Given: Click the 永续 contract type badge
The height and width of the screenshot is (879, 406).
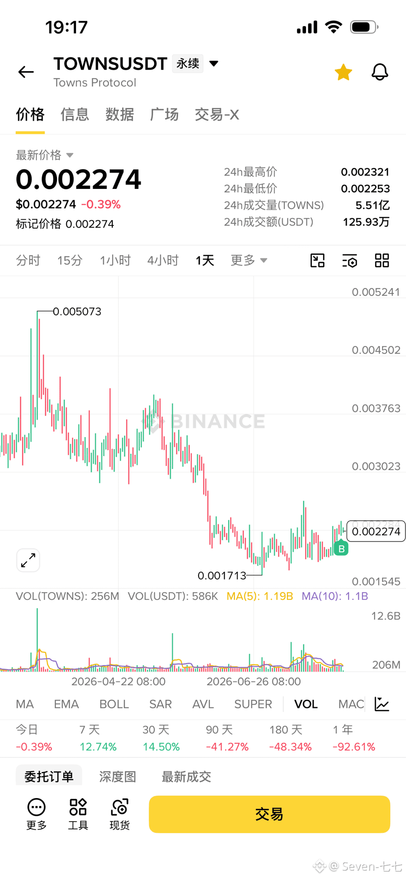Looking at the screenshot, I should (x=188, y=63).
